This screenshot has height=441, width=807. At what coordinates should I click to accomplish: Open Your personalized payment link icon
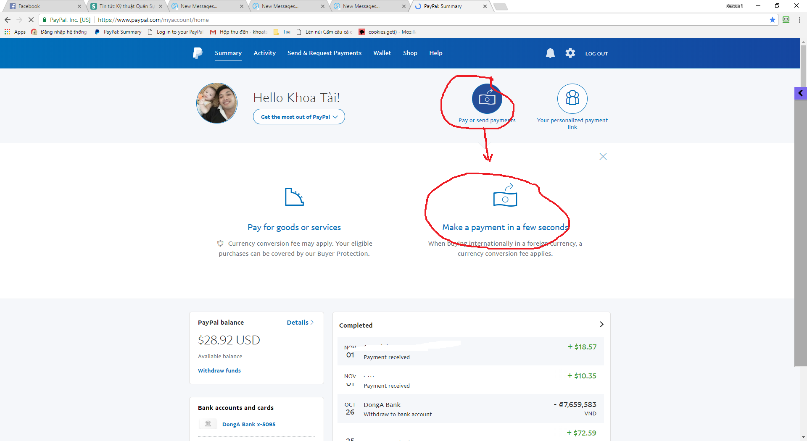(572, 99)
